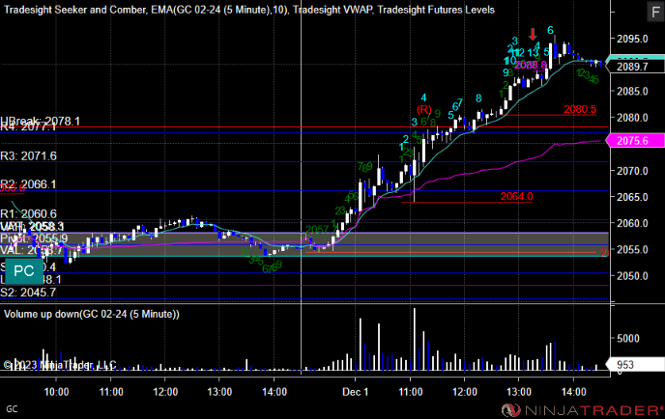Click the red 2080.5 price label
The height and width of the screenshot is (419, 665).
click(x=580, y=109)
